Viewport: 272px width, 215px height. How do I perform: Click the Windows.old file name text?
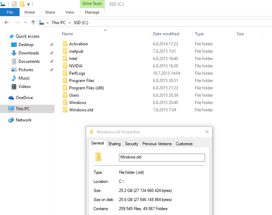(x=81, y=110)
